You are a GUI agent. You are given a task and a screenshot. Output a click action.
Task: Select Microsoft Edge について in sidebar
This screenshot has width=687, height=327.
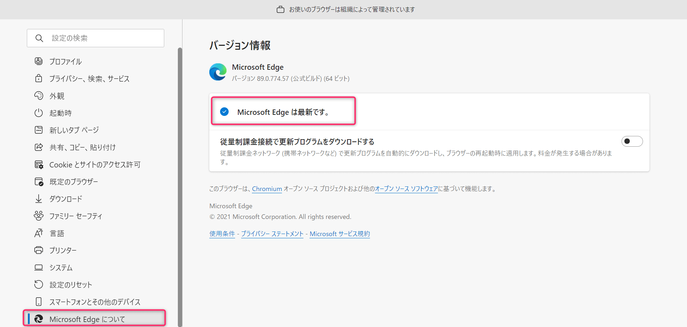87,319
